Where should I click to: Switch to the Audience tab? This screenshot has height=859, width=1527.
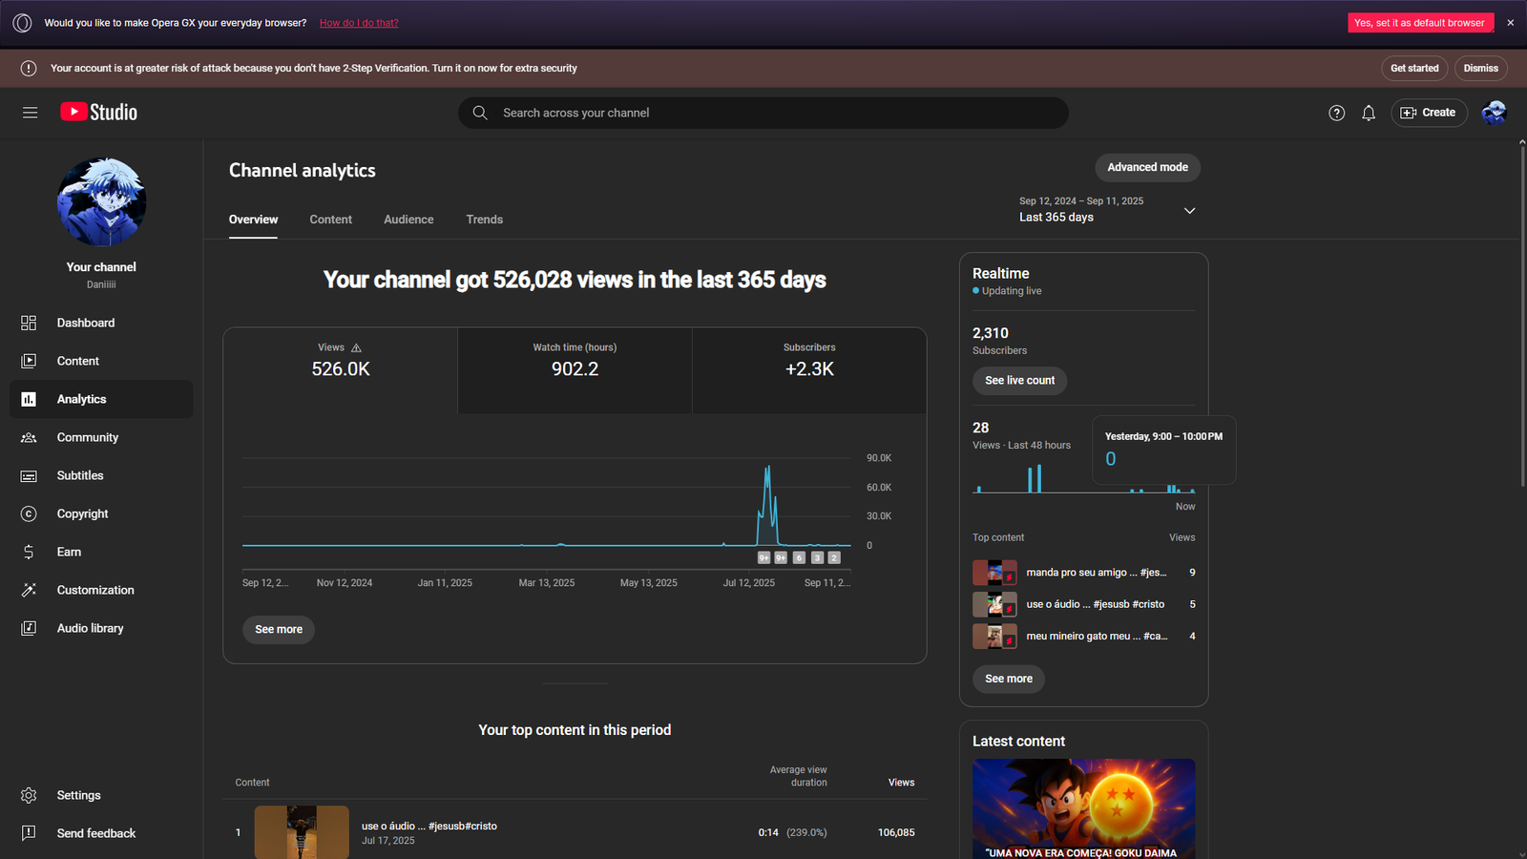coord(408,220)
